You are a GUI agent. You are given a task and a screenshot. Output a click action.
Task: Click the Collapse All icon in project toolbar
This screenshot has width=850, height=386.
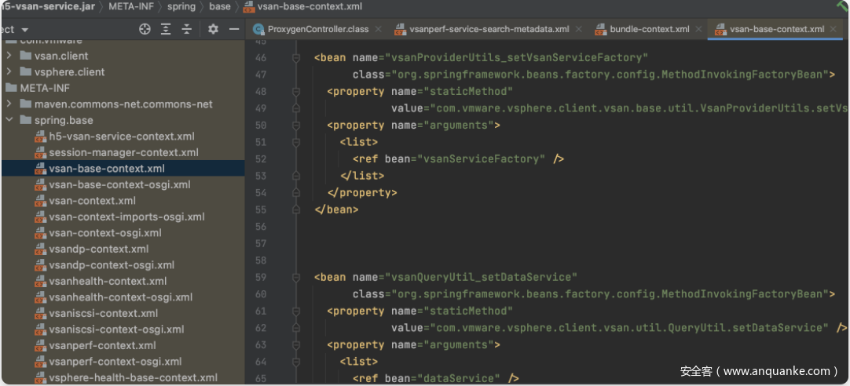[x=187, y=29]
